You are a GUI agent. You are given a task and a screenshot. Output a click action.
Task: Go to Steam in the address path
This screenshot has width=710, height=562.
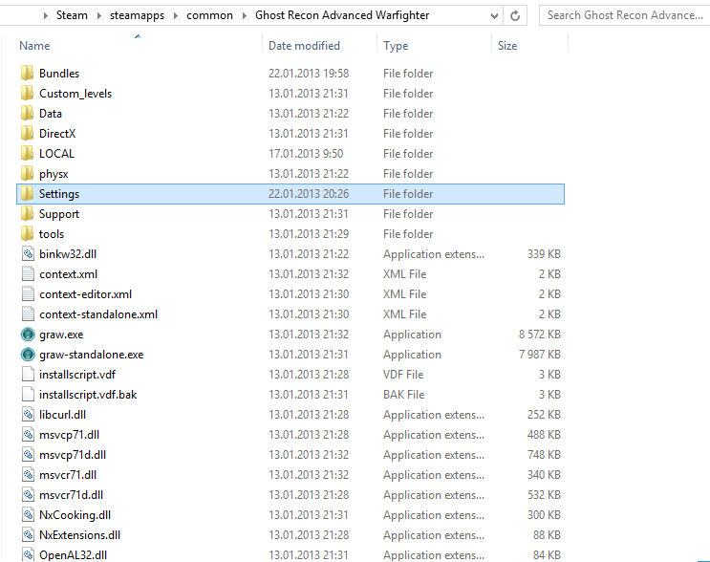tap(72, 15)
